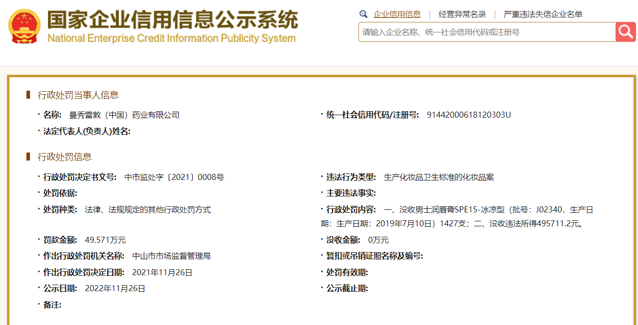The height and width of the screenshot is (325, 638).
Task: Select company name 曼秀雷敦（中国）药业有限公司
Action: (x=124, y=115)
